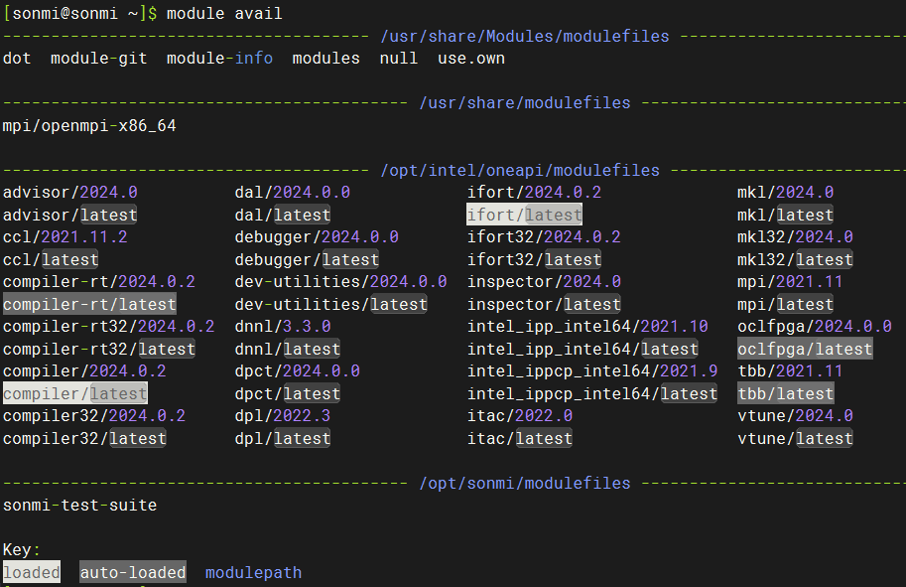Click 'dev-utilities/latest' entry
906x587 pixels.
point(331,304)
